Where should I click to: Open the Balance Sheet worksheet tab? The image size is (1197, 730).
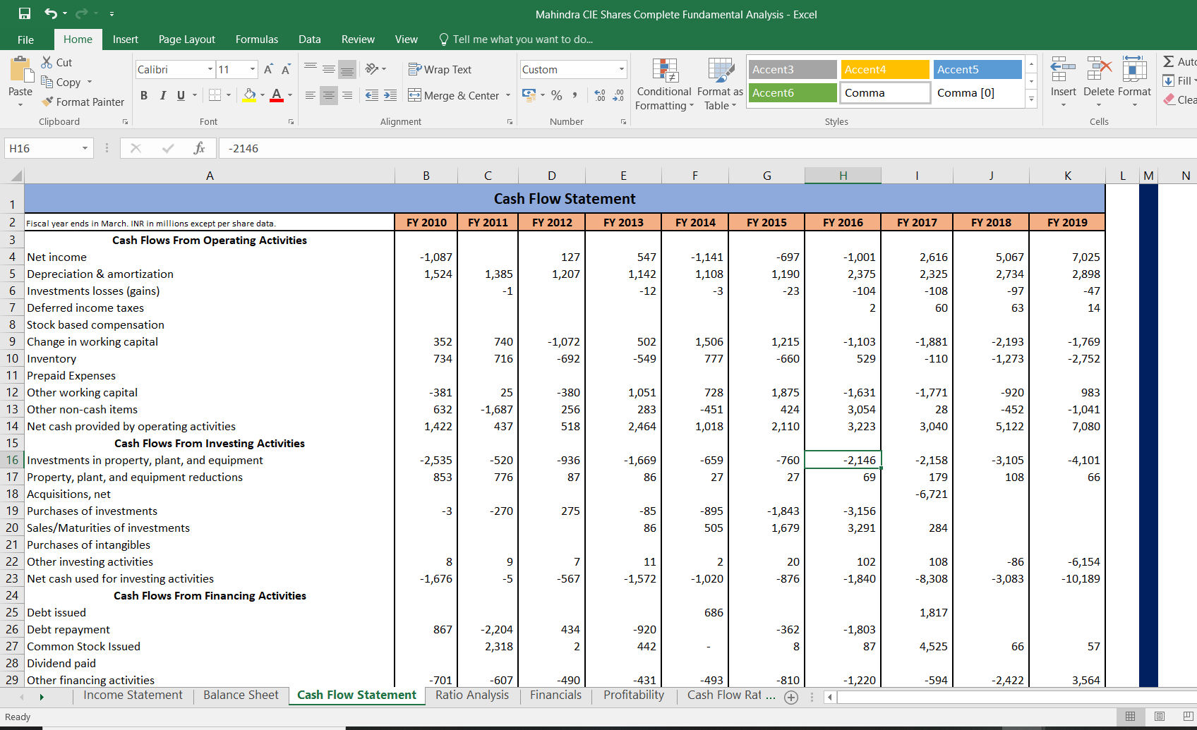coord(241,695)
